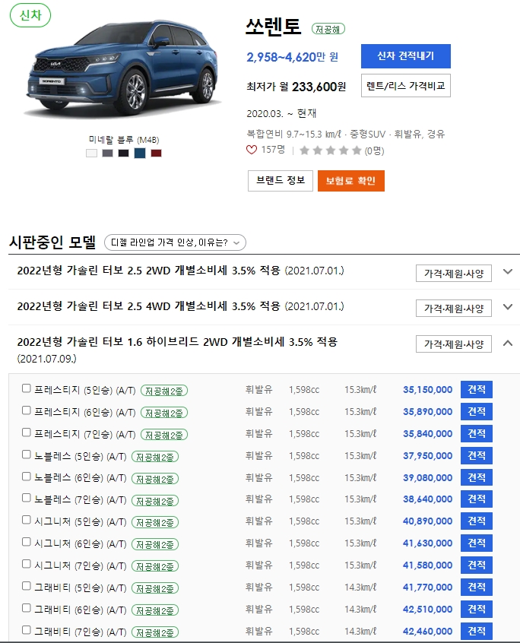Click 견적 for 프레스티지 (7인승)

477,433
